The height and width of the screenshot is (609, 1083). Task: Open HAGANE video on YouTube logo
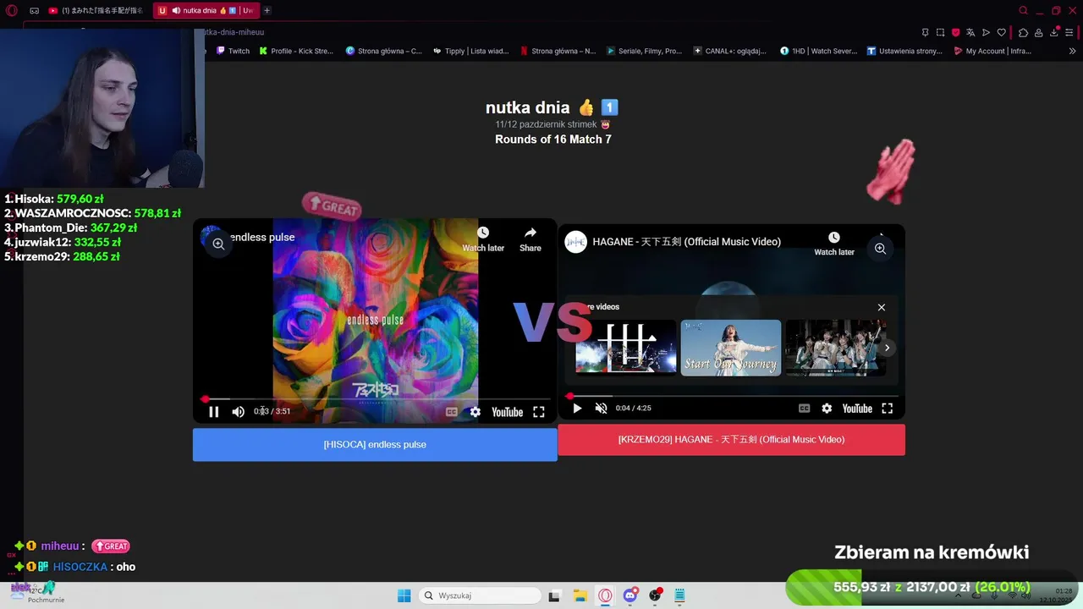pyautogui.click(x=857, y=409)
